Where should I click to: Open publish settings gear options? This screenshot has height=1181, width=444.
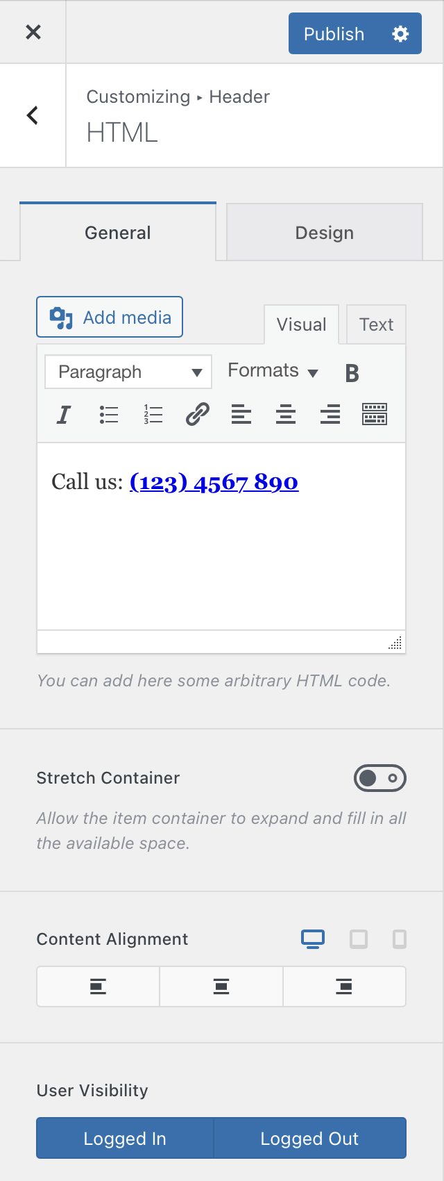tap(400, 33)
